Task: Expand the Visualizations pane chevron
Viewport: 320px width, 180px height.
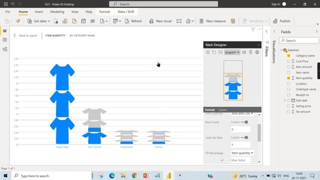Action: [274, 31]
